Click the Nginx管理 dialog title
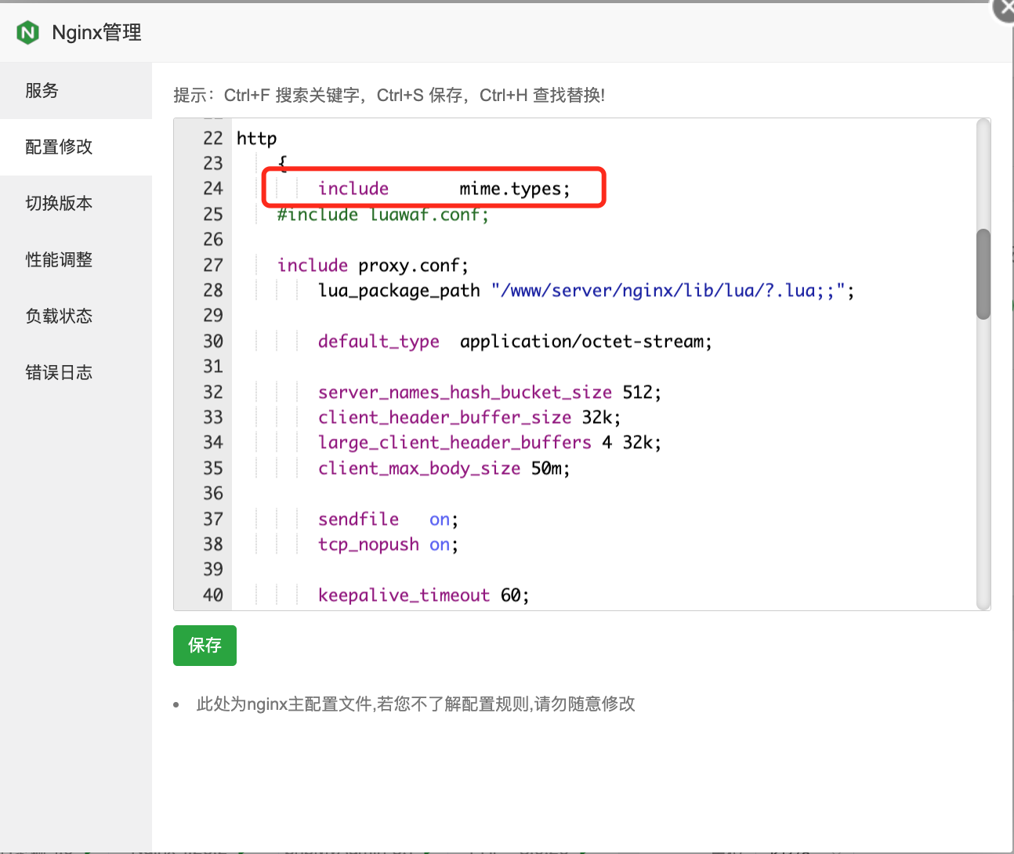Screen dimensions: 1014x854 tap(97, 32)
